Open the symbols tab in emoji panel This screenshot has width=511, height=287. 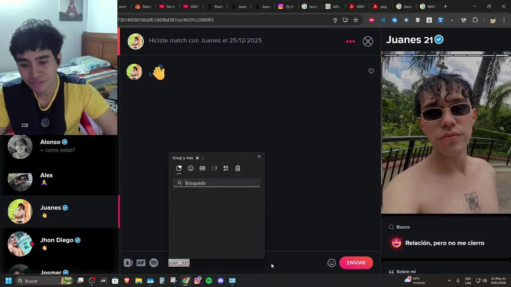pyautogui.click(x=226, y=168)
